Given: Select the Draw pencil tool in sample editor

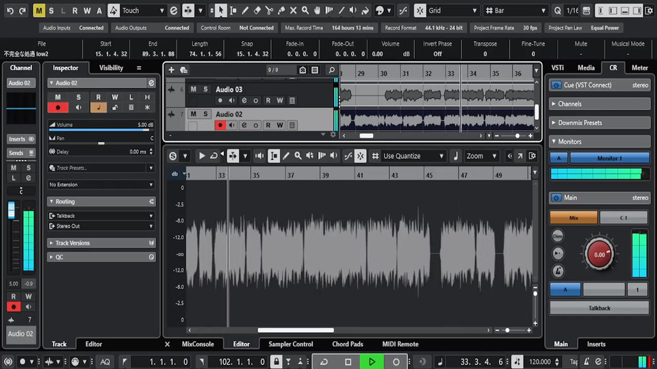Looking at the screenshot, I should [x=286, y=156].
